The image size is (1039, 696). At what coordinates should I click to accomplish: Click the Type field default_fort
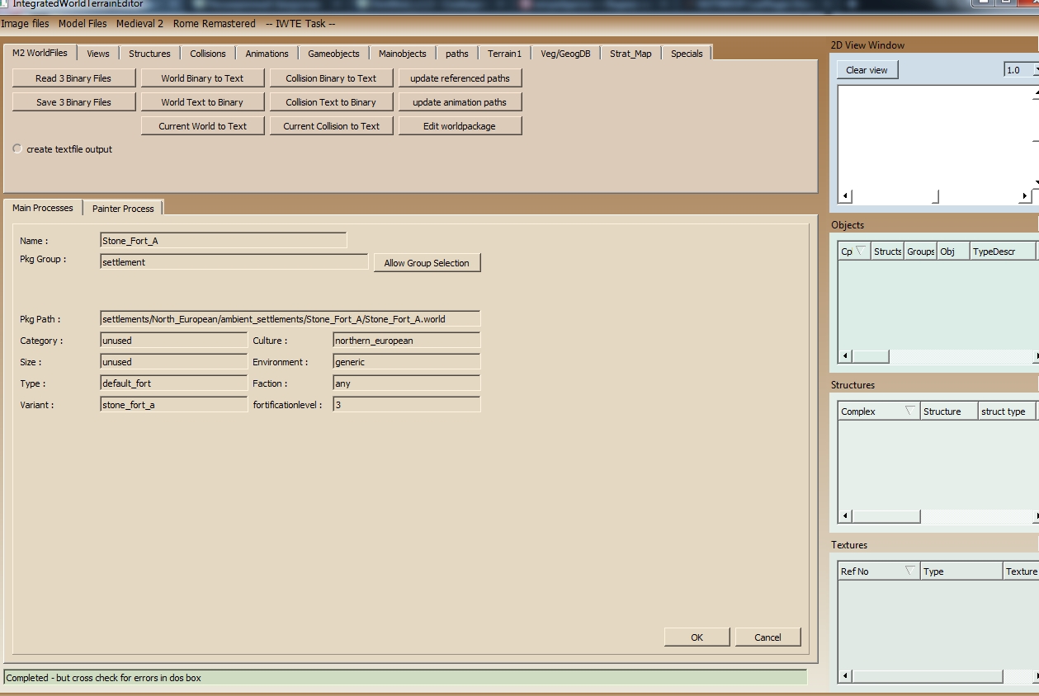(173, 383)
